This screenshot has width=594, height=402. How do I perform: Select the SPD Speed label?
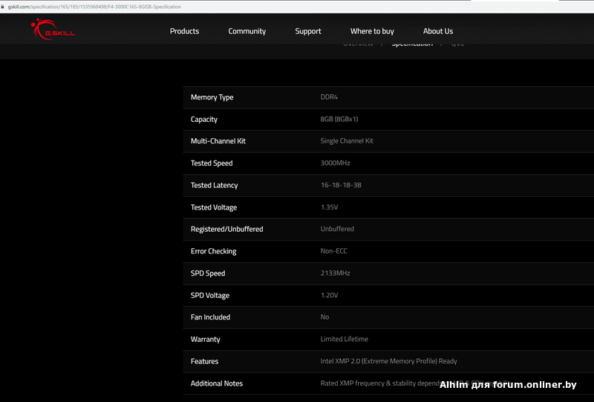tap(208, 273)
